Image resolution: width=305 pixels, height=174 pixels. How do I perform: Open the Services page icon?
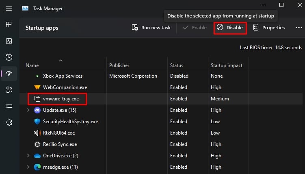click(x=9, y=122)
